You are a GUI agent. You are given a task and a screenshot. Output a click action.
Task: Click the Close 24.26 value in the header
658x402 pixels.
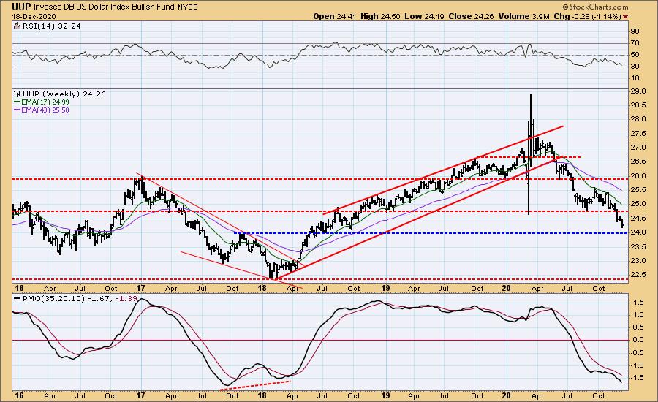[472, 16]
